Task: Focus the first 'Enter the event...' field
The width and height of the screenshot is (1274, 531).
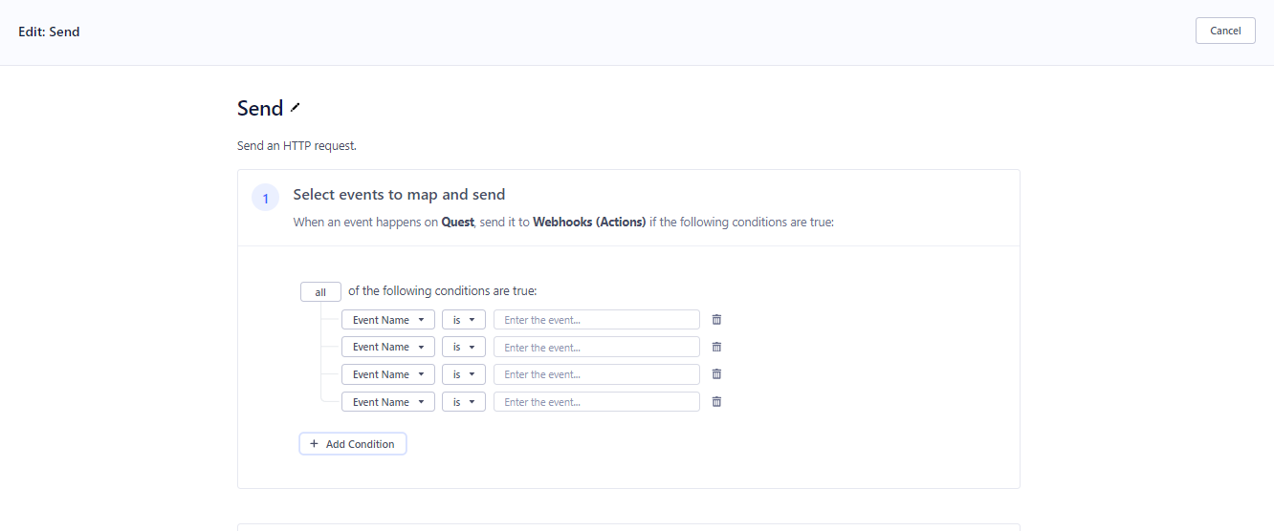Action: 596,320
